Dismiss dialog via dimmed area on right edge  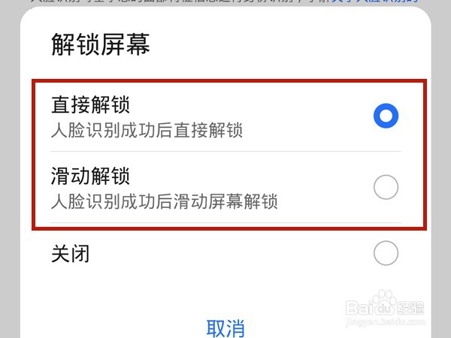point(441,173)
